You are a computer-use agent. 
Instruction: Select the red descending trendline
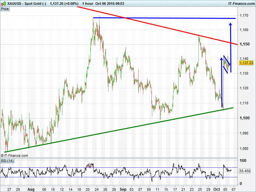160,25
